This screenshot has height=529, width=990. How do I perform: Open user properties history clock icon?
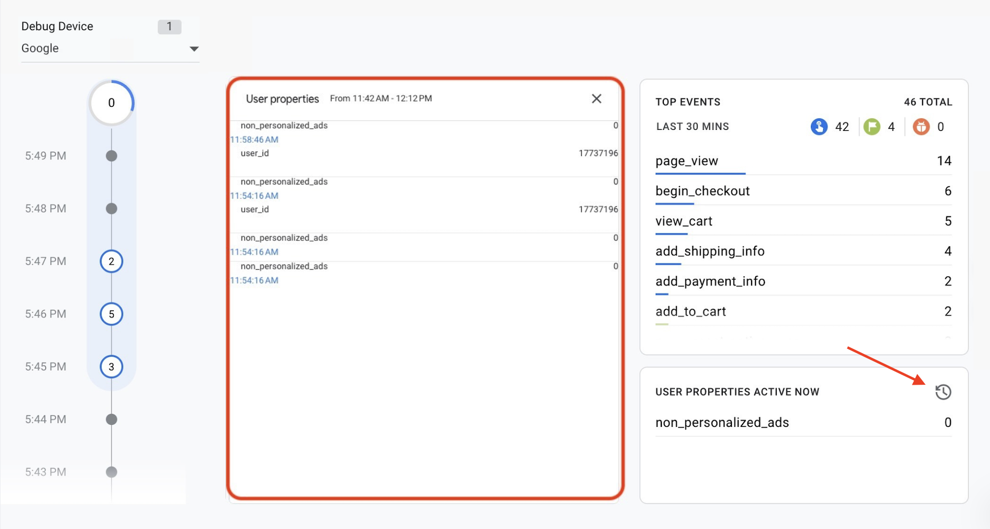[x=943, y=392]
